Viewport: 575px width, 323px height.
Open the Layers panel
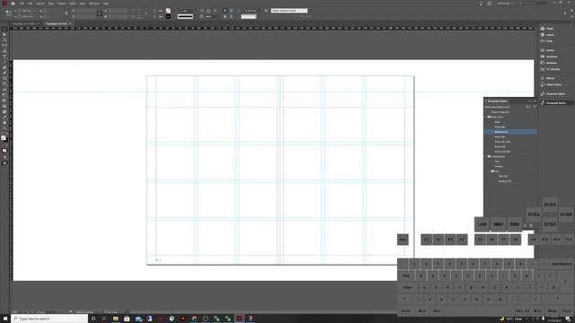pos(547,35)
